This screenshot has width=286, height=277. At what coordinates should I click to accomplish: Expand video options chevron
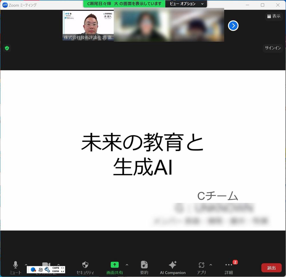58,265
